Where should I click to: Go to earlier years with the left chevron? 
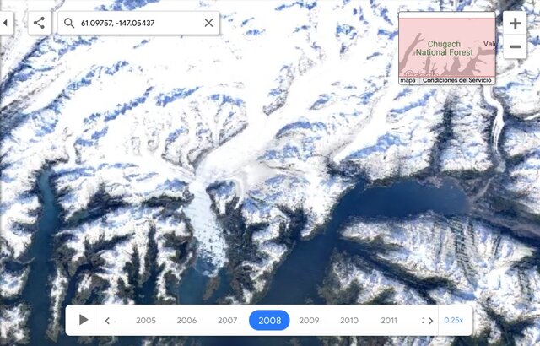(x=107, y=321)
